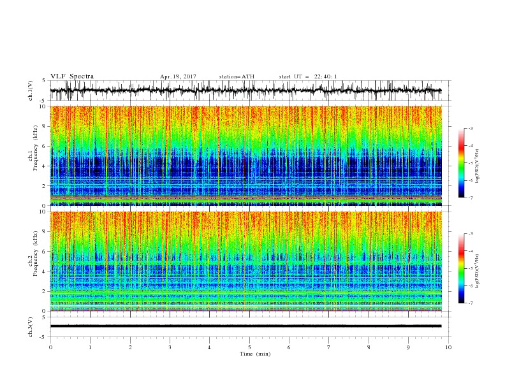The height and width of the screenshot is (390, 505).
Task: Click the ch.1 colorbar log(PSD) label
Action: click(x=477, y=166)
